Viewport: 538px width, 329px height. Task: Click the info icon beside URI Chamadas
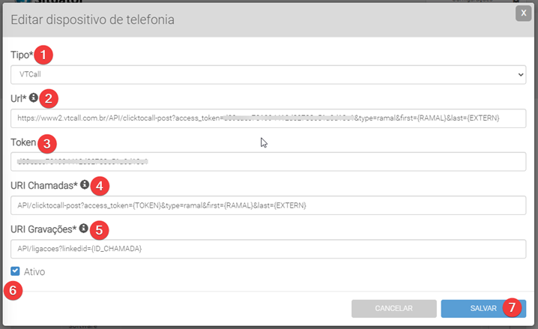pos(85,184)
